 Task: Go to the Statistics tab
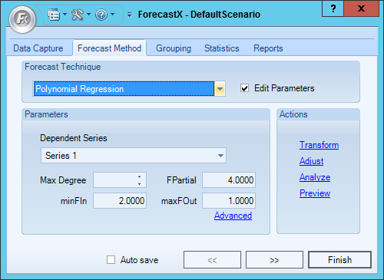click(222, 48)
